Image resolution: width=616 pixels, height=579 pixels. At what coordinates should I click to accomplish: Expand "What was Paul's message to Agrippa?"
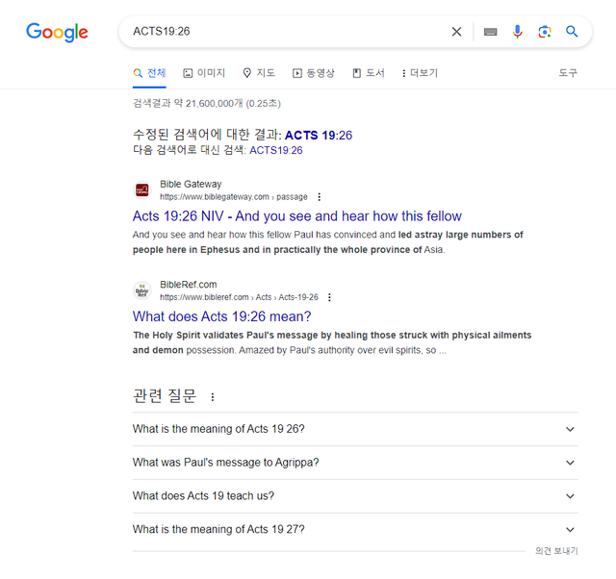pyautogui.click(x=570, y=463)
